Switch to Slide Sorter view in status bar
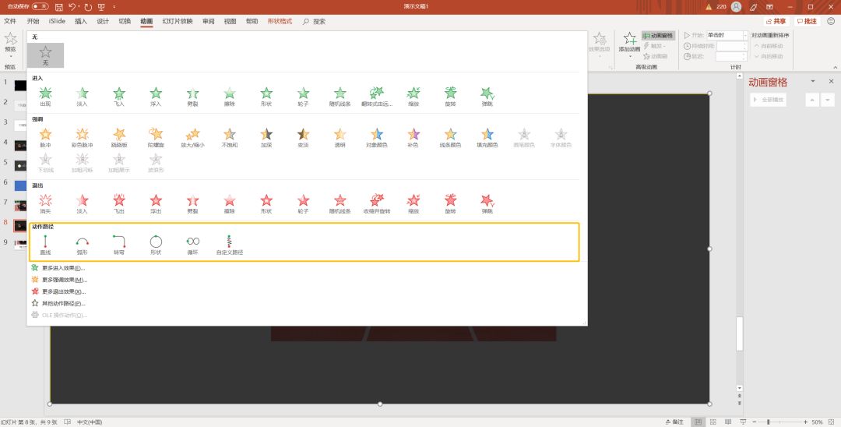The image size is (841, 427). (713, 422)
